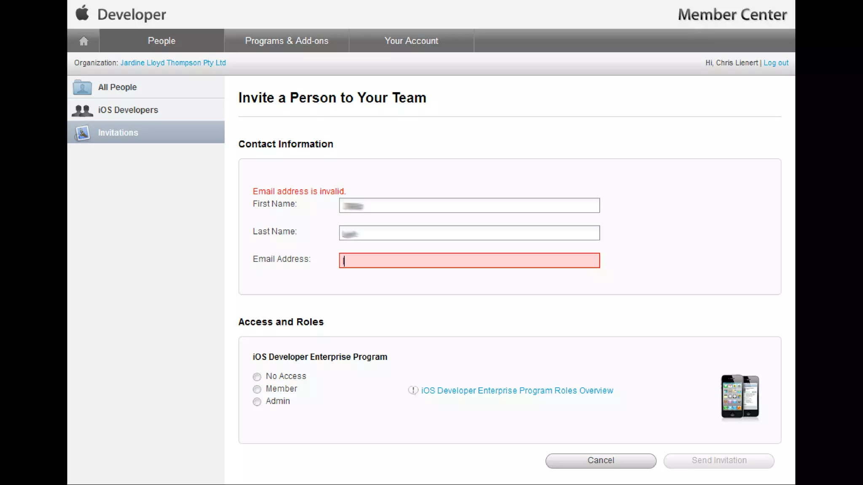Focus the Email Address input field
863x485 pixels.
coord(469,261)
